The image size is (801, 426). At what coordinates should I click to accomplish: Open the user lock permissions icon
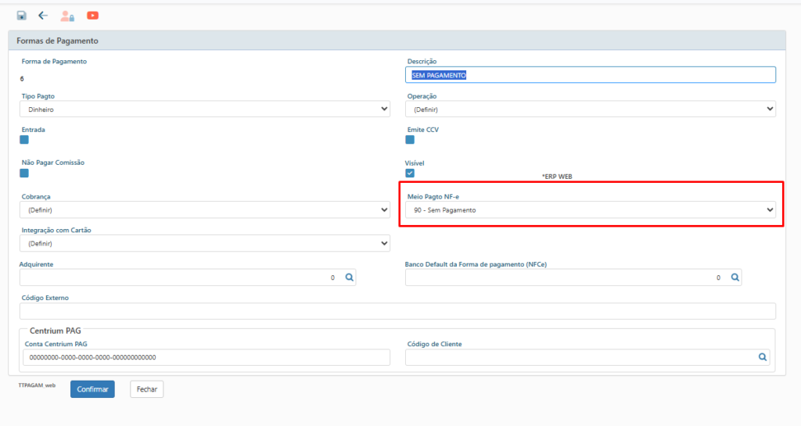coord(67,16)
